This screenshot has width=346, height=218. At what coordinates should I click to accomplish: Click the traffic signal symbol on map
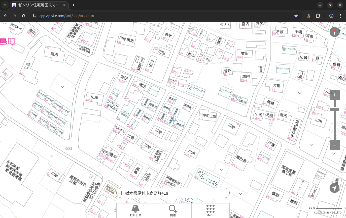[x=69, y=148]
